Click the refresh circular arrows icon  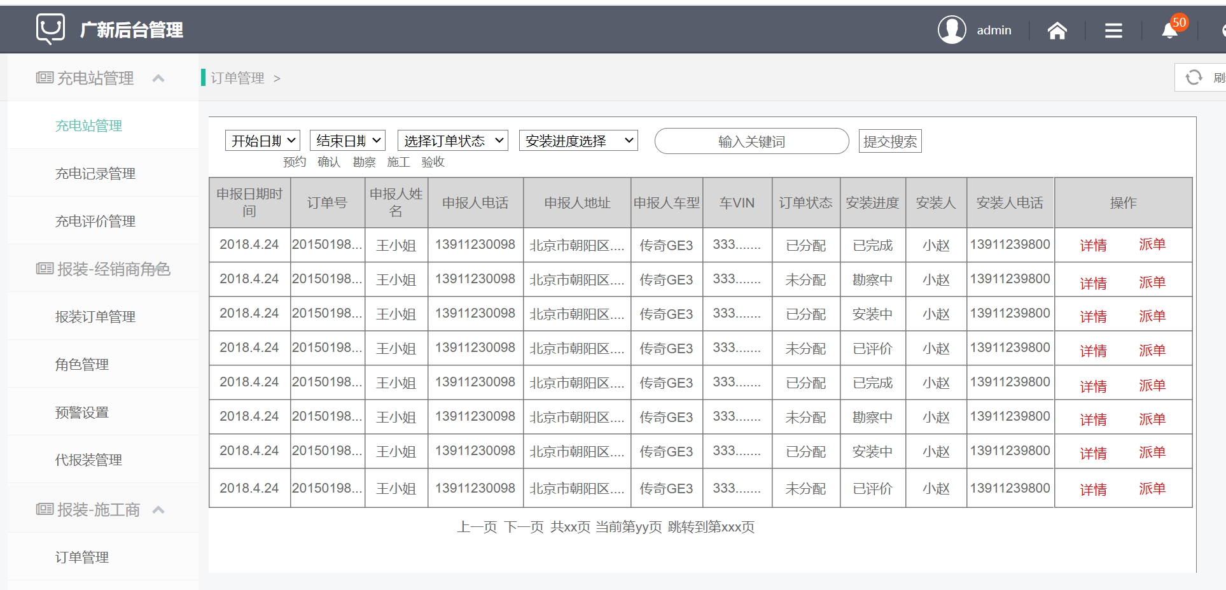[1194, 78]
